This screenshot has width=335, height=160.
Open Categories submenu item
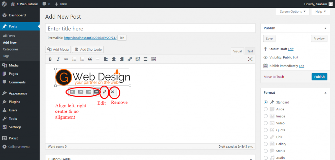pos(10,49)
